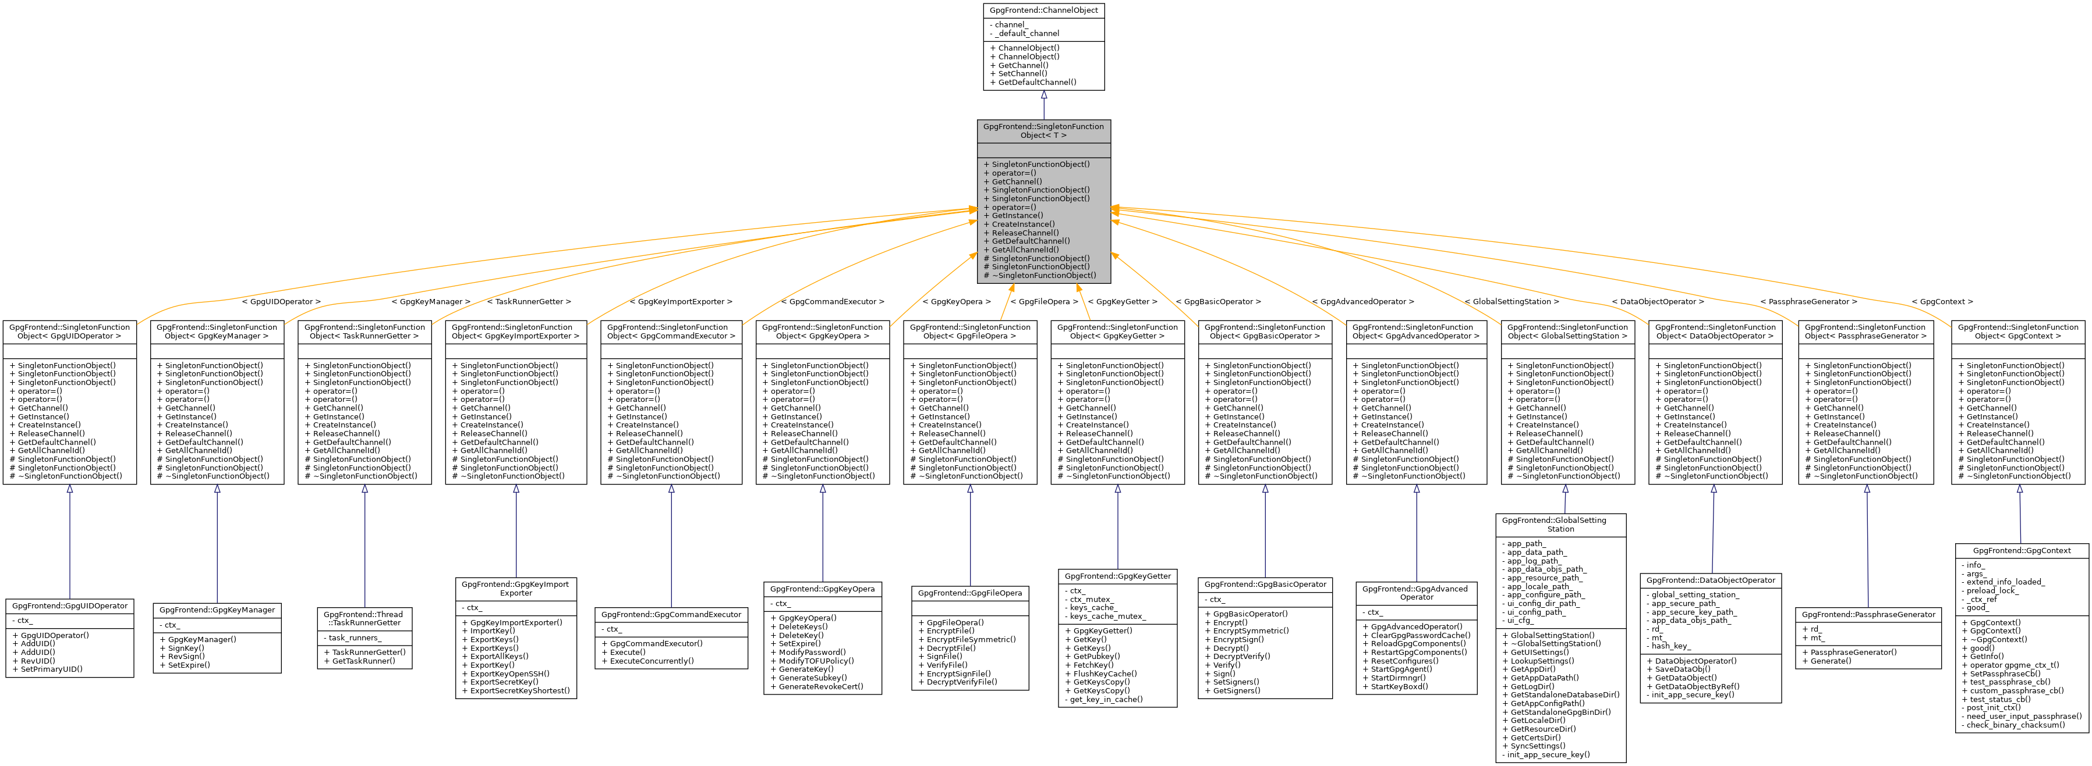Click '- need_user_input_passphrase()' in GpgContext
This screenshot has width=2092, height=766.
tap(2022, 717)
